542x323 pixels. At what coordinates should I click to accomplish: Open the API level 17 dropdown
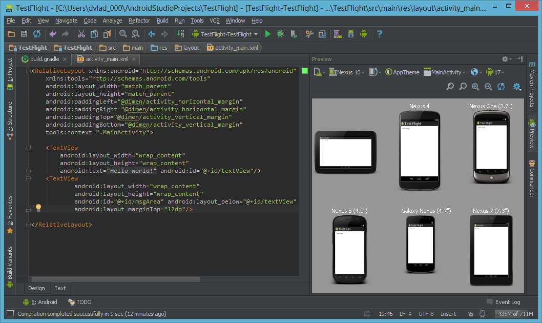[495, 72]
